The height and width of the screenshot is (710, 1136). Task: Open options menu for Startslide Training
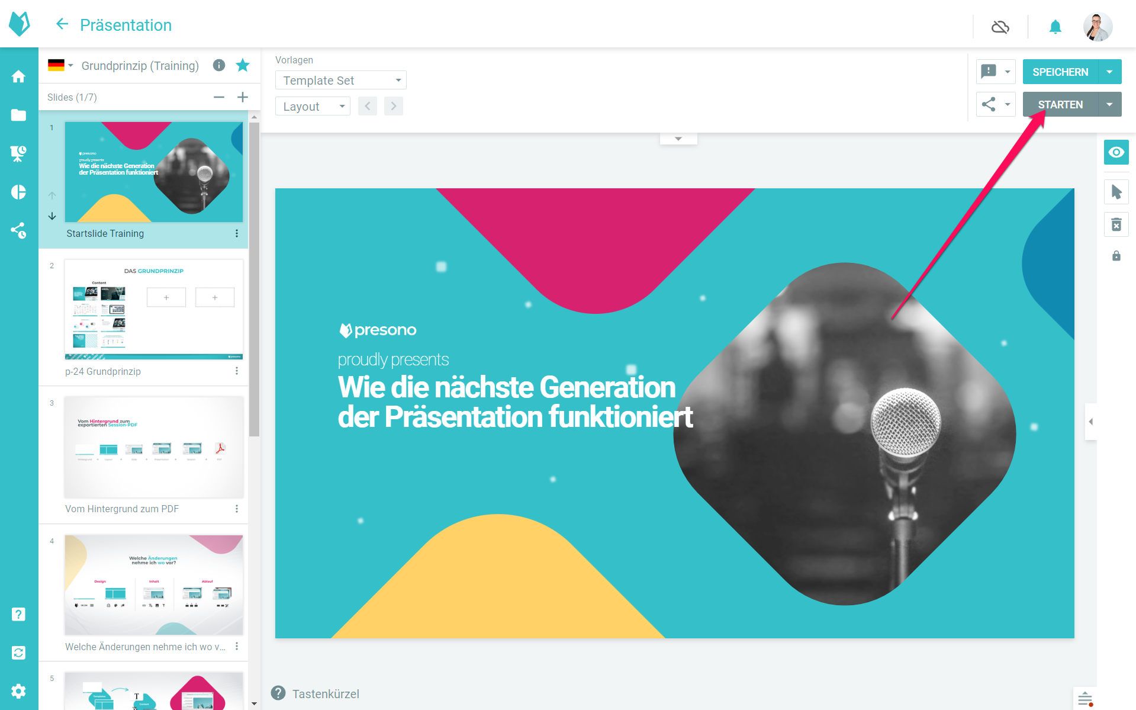(237, 233)
